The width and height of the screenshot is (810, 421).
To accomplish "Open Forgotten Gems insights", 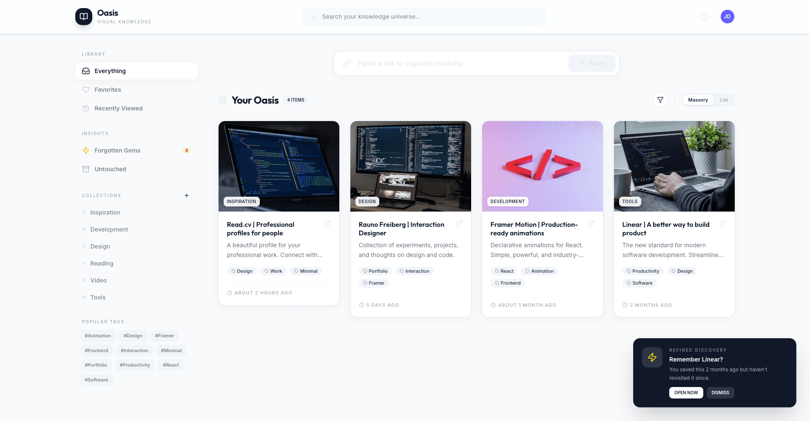I will click(x=136, y=150).
